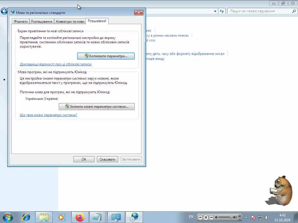Viewport: 298px width, 223px height.
Task: Minimize the Control Panel window
Action: click(274, 3)
